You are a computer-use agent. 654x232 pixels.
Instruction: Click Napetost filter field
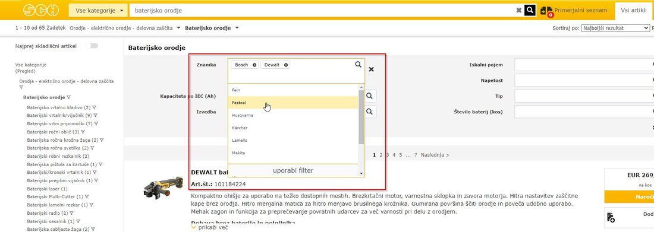tap(584, 80)
